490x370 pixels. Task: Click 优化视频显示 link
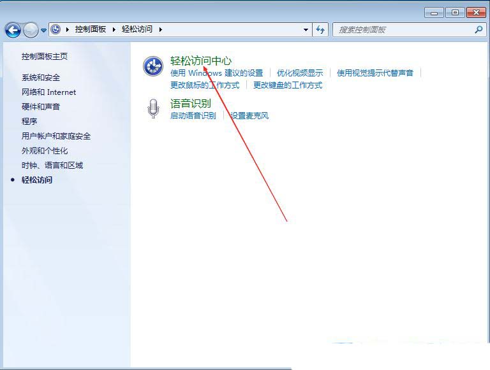[x=300, y=73]
